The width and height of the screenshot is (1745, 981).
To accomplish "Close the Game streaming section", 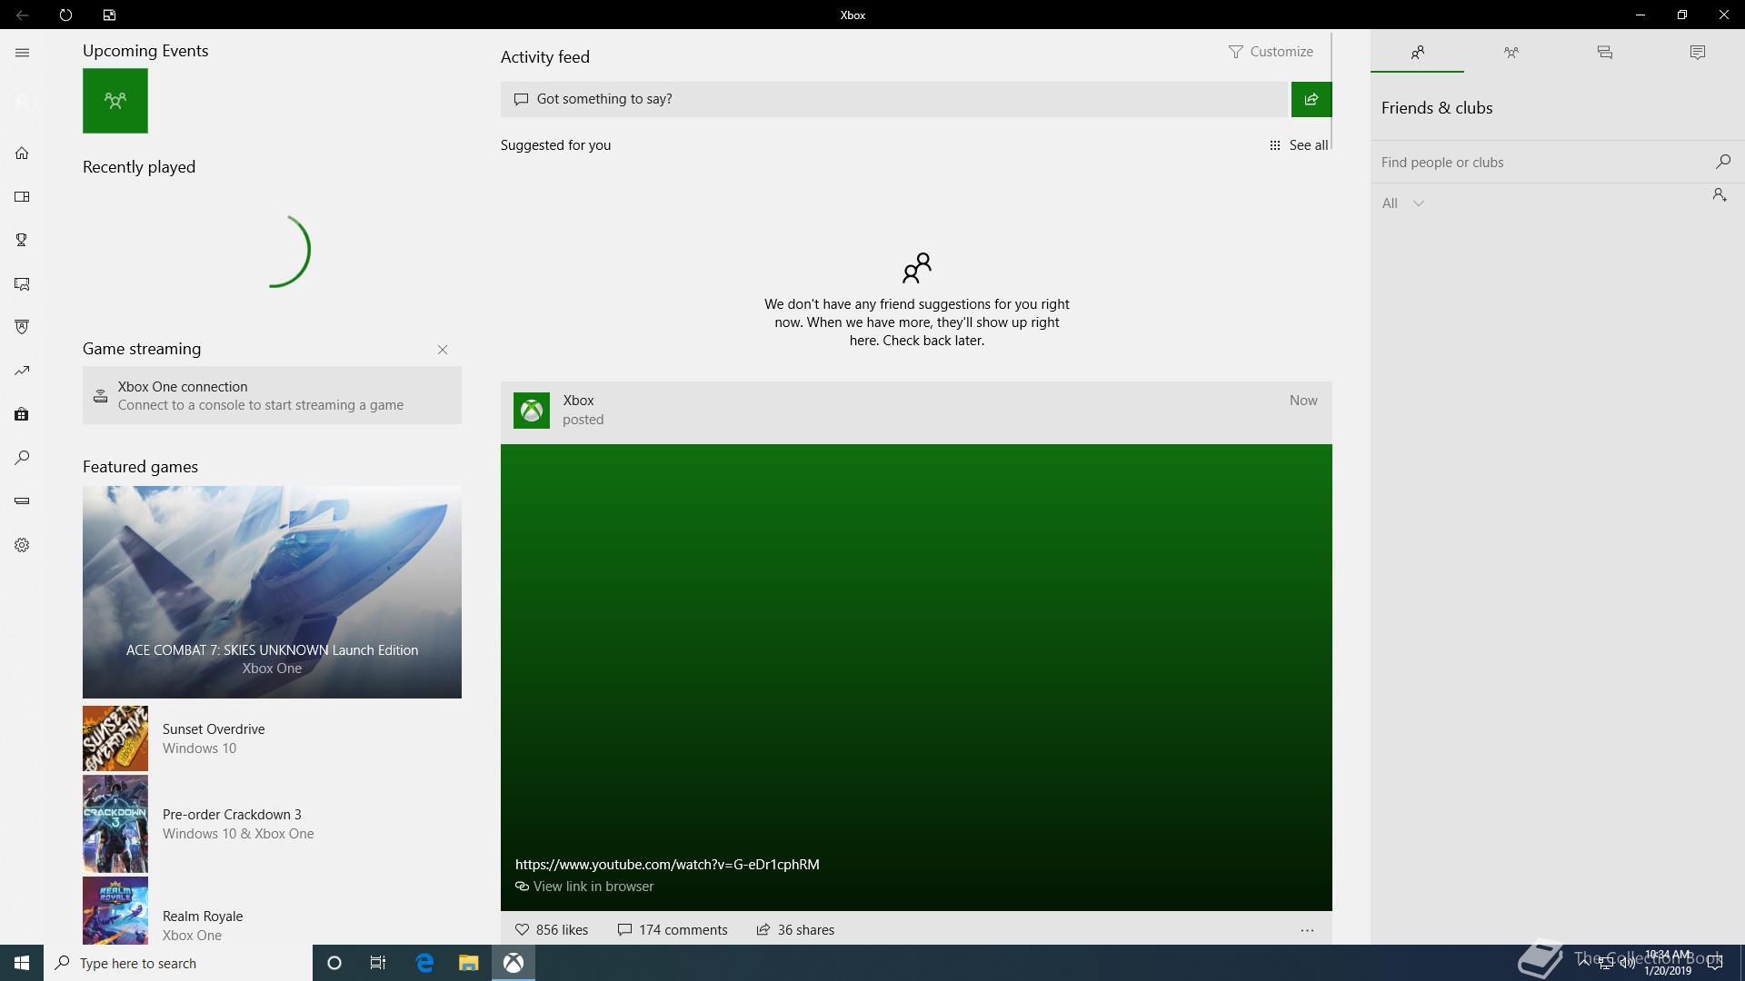I will coord(443,350).
